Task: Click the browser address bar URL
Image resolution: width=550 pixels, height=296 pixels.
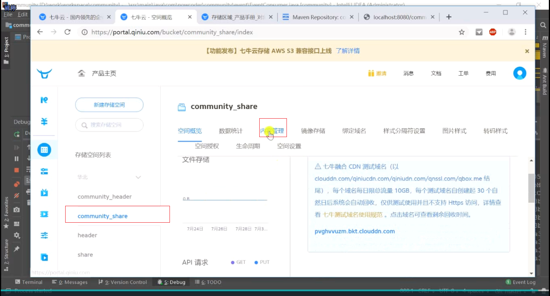Action: click(x=172, y=32)
